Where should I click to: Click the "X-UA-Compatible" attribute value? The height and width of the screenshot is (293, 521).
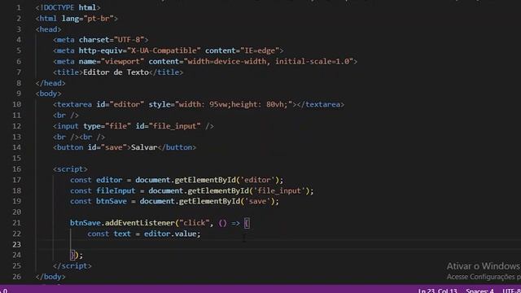tap(164, 50)
